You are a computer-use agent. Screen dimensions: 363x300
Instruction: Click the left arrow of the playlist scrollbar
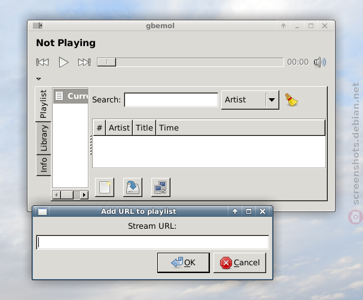56,195
